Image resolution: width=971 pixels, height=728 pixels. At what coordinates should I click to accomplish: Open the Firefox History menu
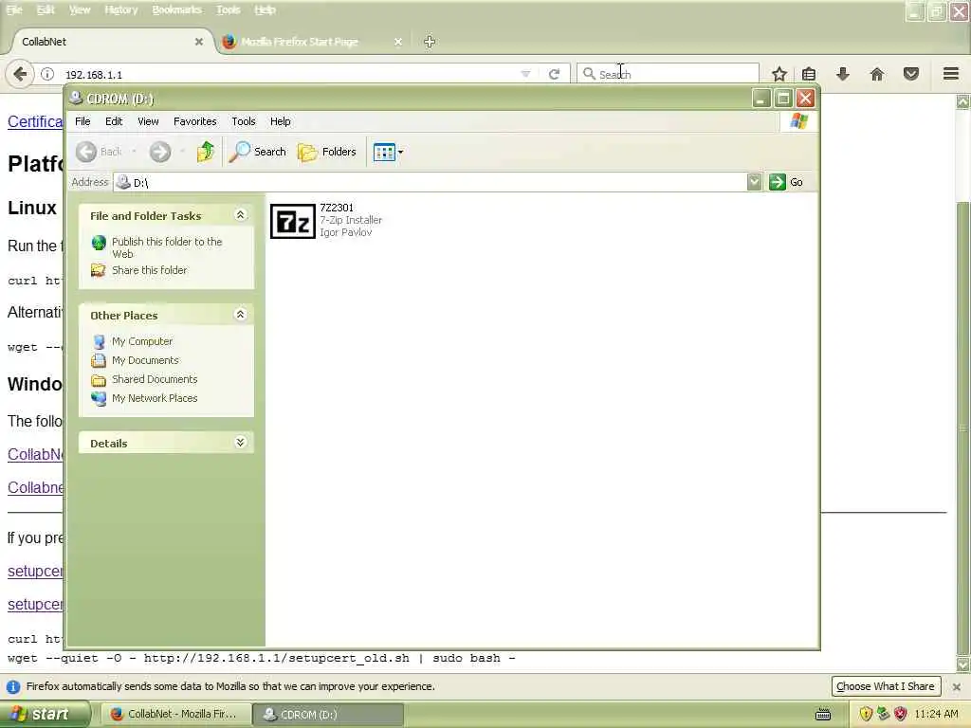[121, 9]
